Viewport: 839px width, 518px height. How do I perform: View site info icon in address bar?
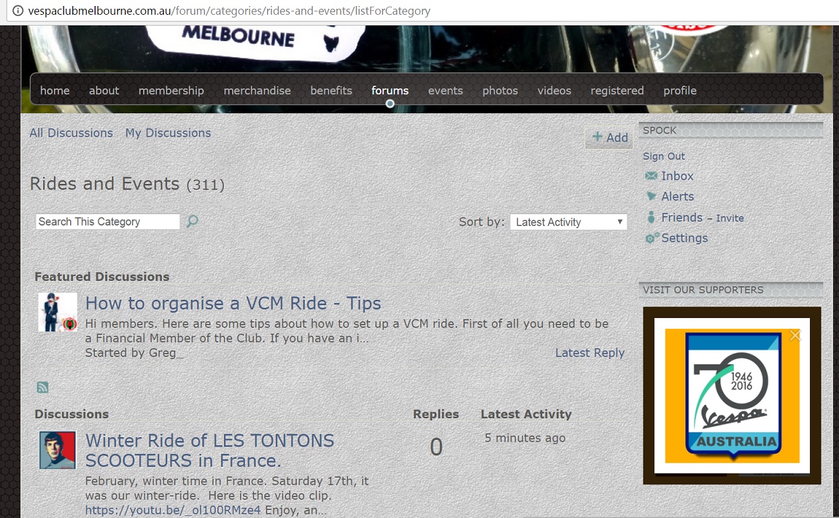(x=18, y=11)
